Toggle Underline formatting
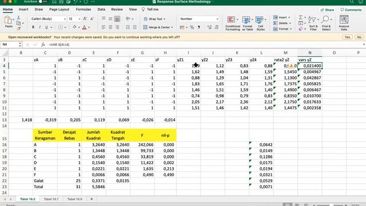The width and height of the screenshot is (366, 206). coord(46,27)
